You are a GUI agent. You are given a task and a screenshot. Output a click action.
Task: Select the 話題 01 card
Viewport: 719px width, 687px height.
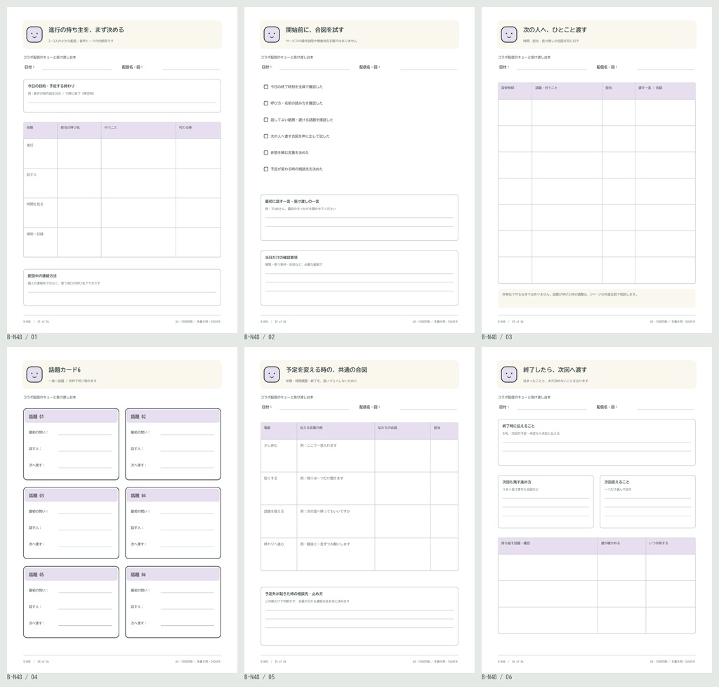coord(71,445)
